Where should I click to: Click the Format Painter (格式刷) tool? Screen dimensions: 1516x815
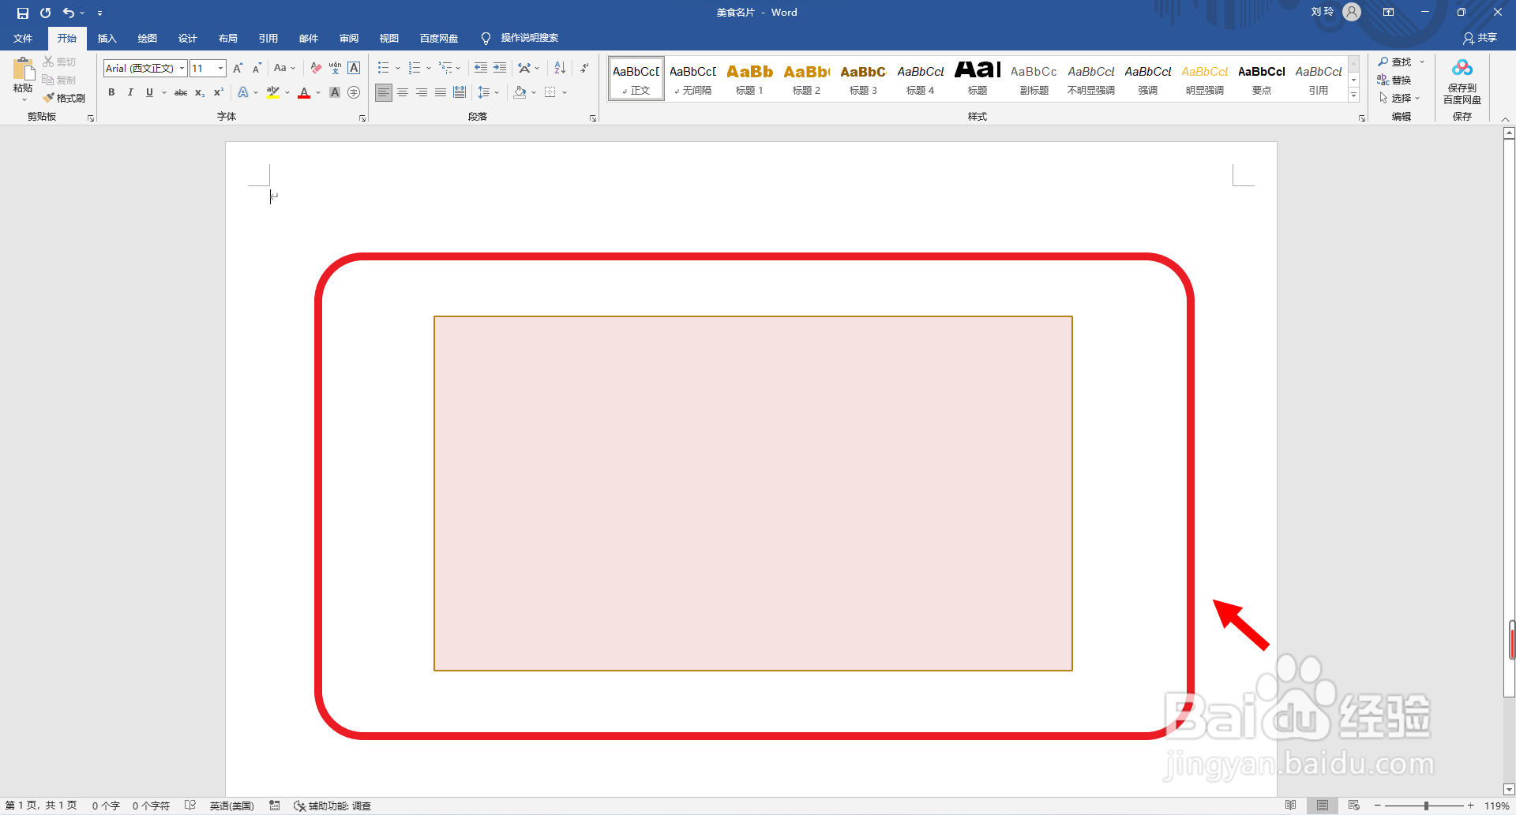click(x=64, y=98)
